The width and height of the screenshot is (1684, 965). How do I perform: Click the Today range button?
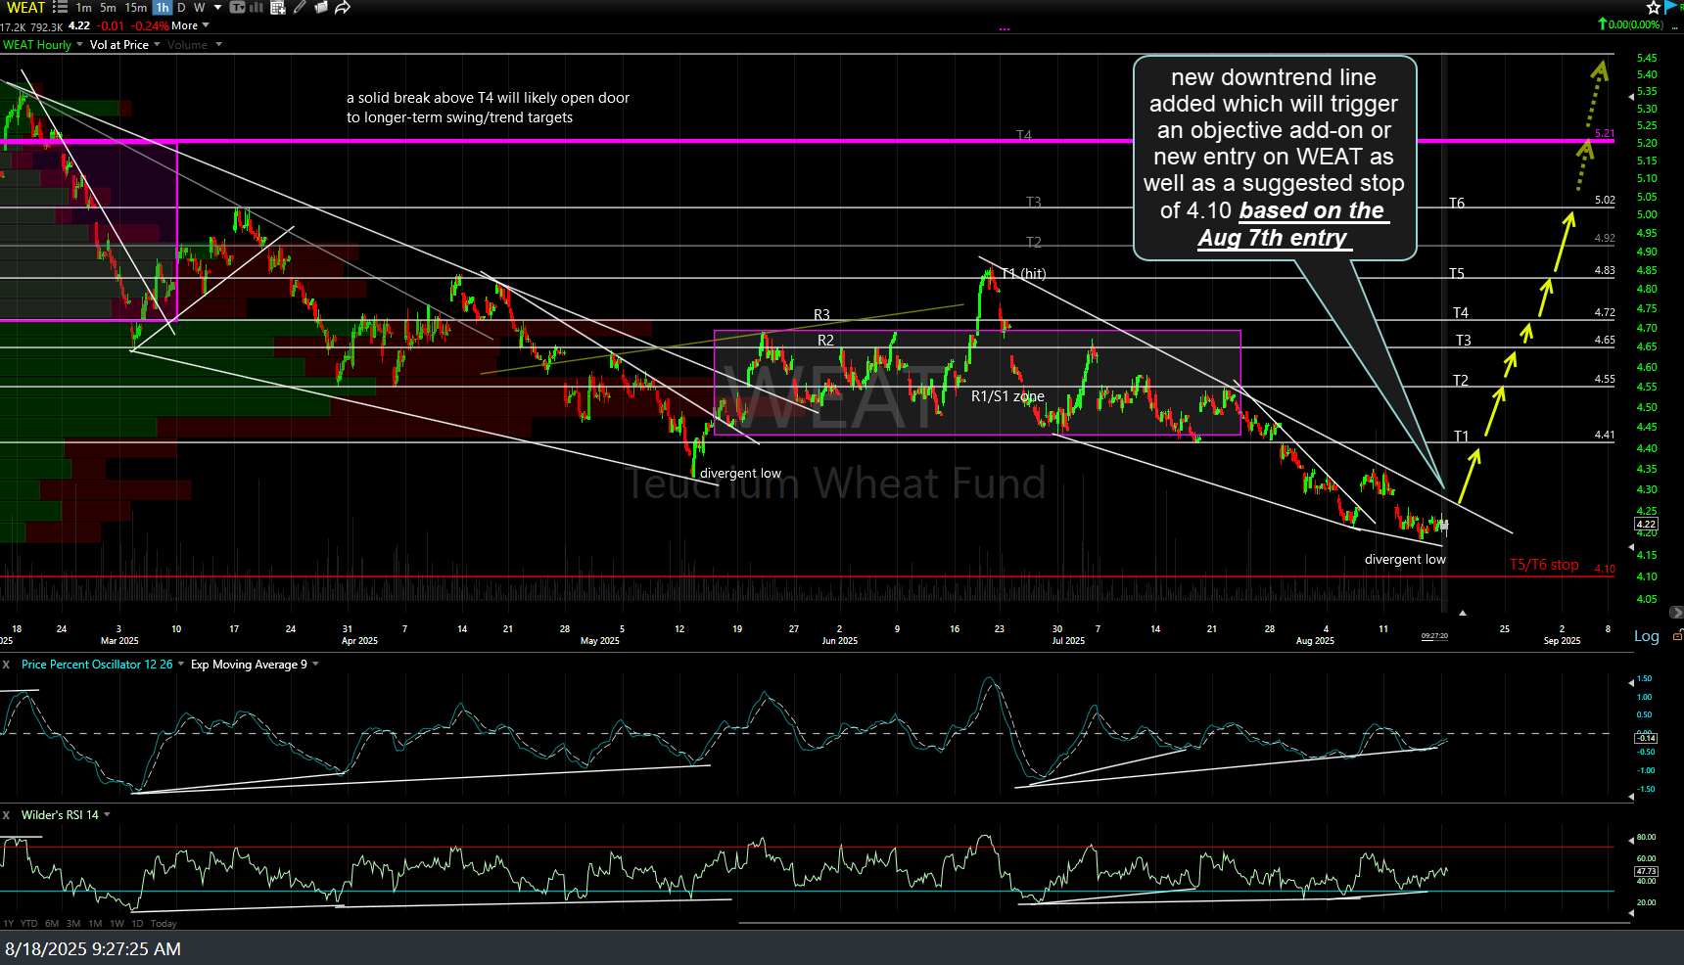point(164,923)
